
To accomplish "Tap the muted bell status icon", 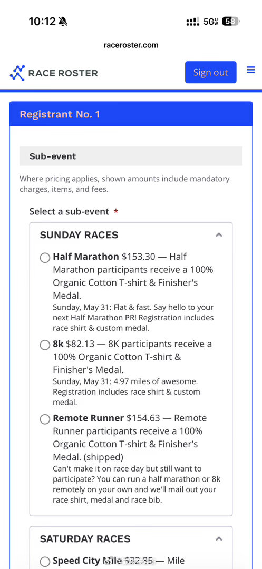I will point(63,22).
